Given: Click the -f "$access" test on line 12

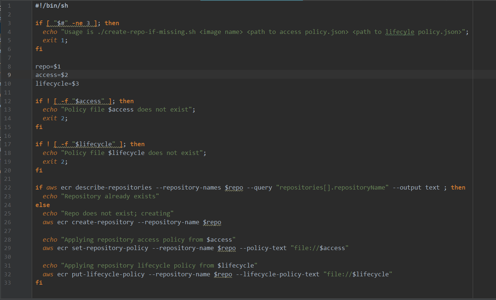Looking at the screenshot, I should tap(83, 101).
